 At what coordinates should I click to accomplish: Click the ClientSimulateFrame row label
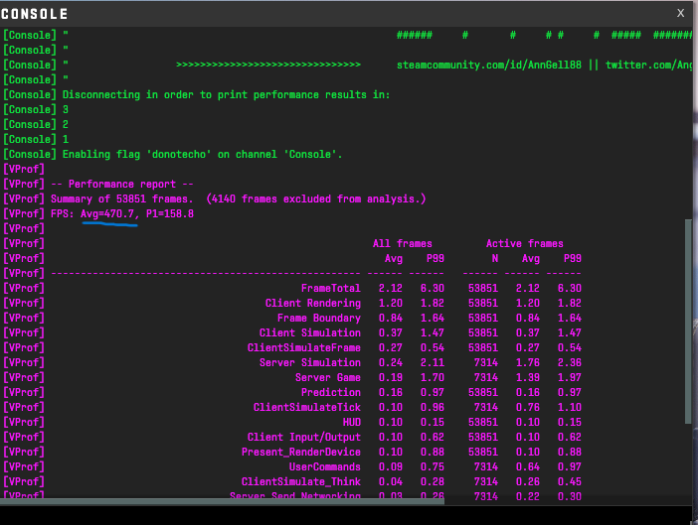[304, 347]
